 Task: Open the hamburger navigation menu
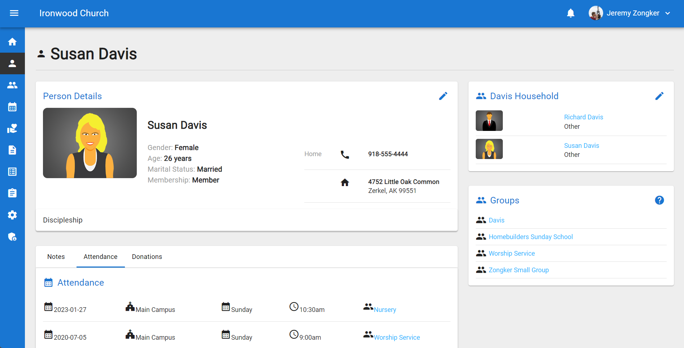coord(14,13)
